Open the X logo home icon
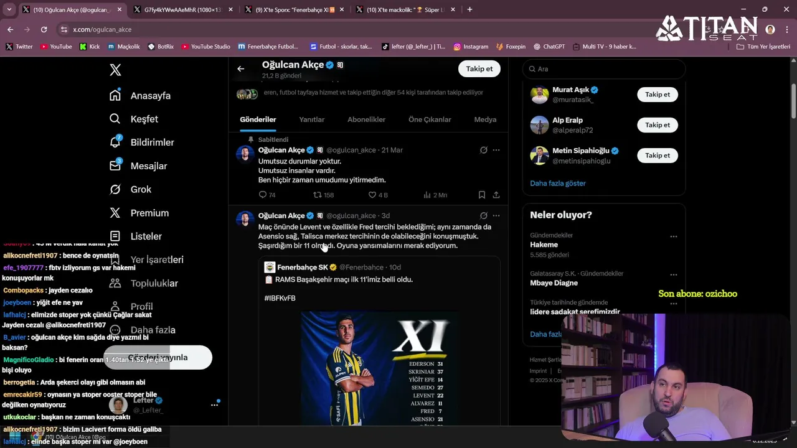 pyautogui.click(x=115, y=70)
